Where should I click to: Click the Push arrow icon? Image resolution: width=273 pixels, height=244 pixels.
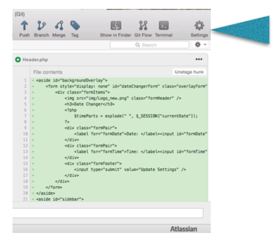pyautogui.click(x=25, y=25)
